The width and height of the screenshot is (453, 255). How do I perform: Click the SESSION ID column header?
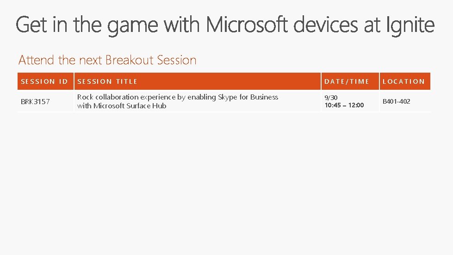coord(44,81)
